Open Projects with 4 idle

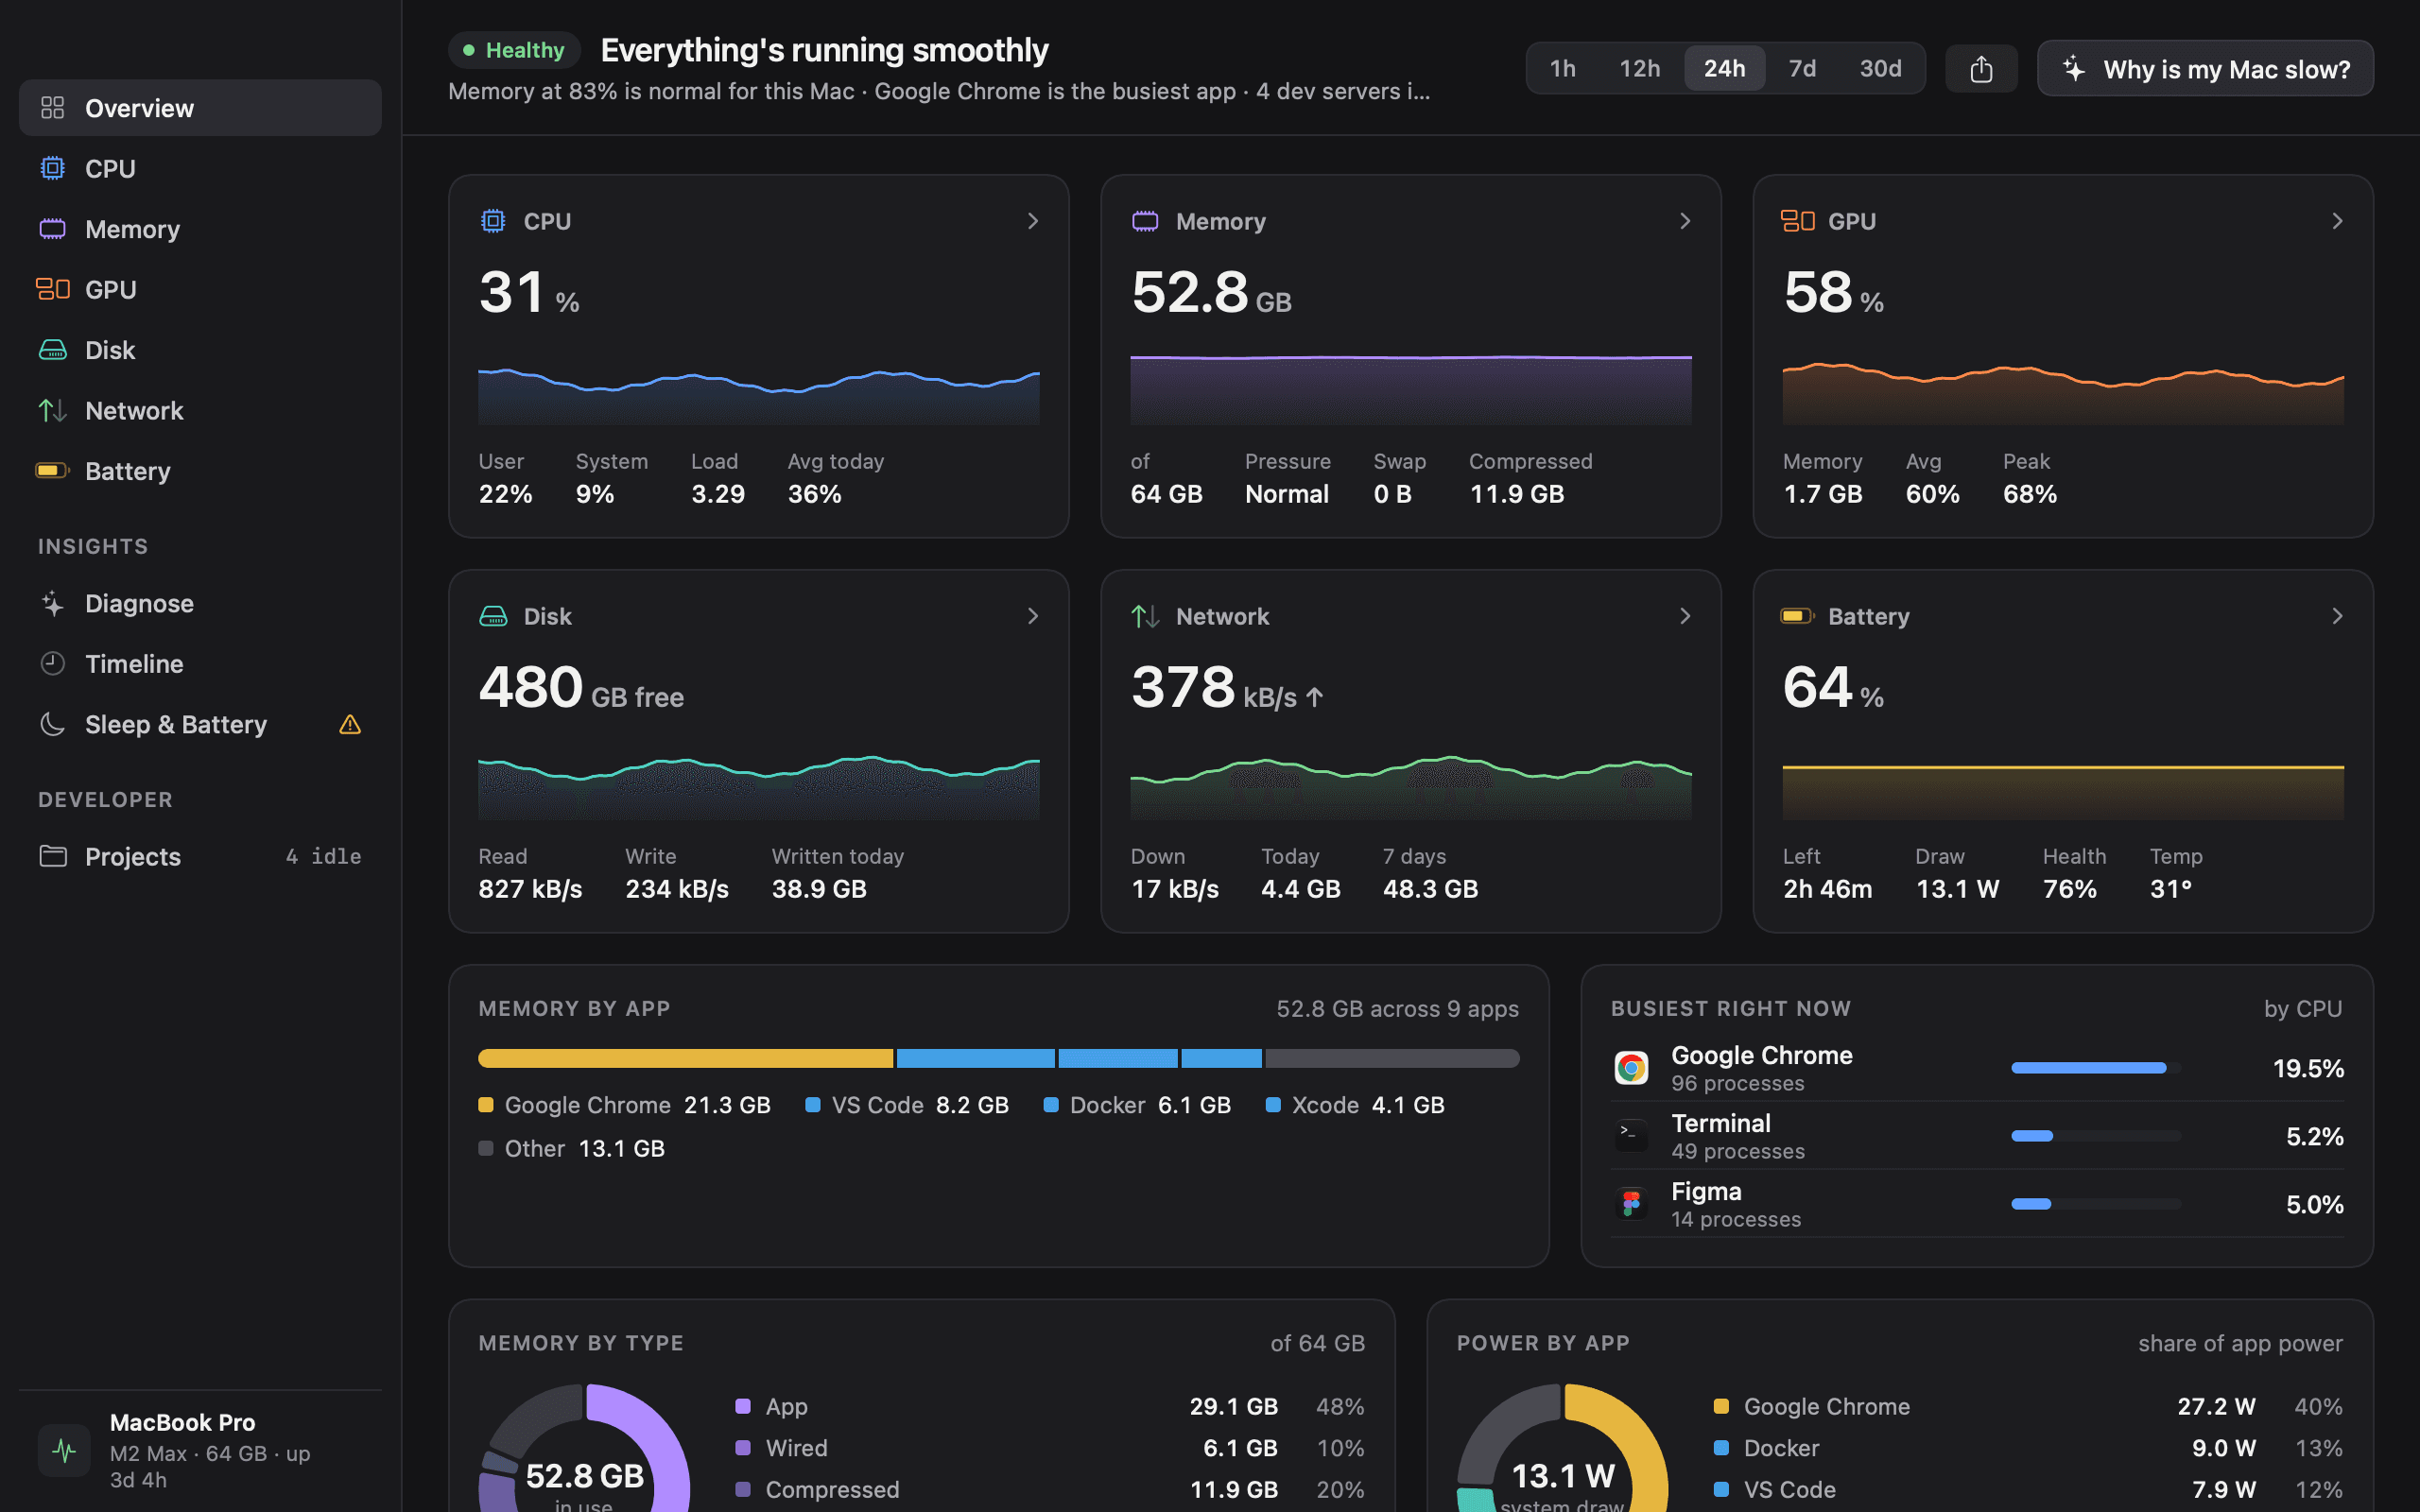click(200, 856)
